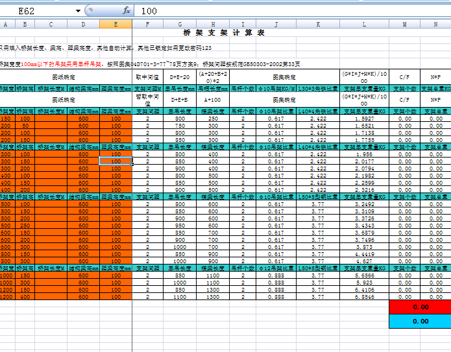451x352 pixels.
Task: Select the cell with value 1.956
Action: pos(364,154)
